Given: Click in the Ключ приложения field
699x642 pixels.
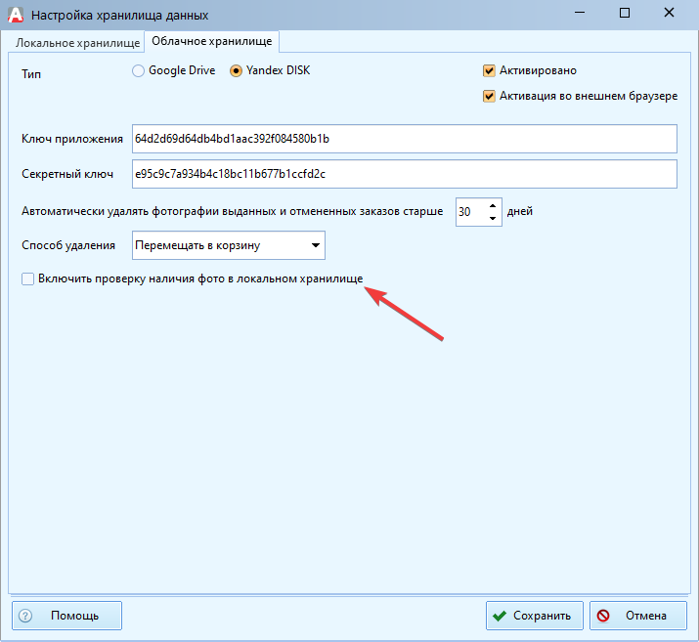Looking at the screenshot, I should 403,139.
